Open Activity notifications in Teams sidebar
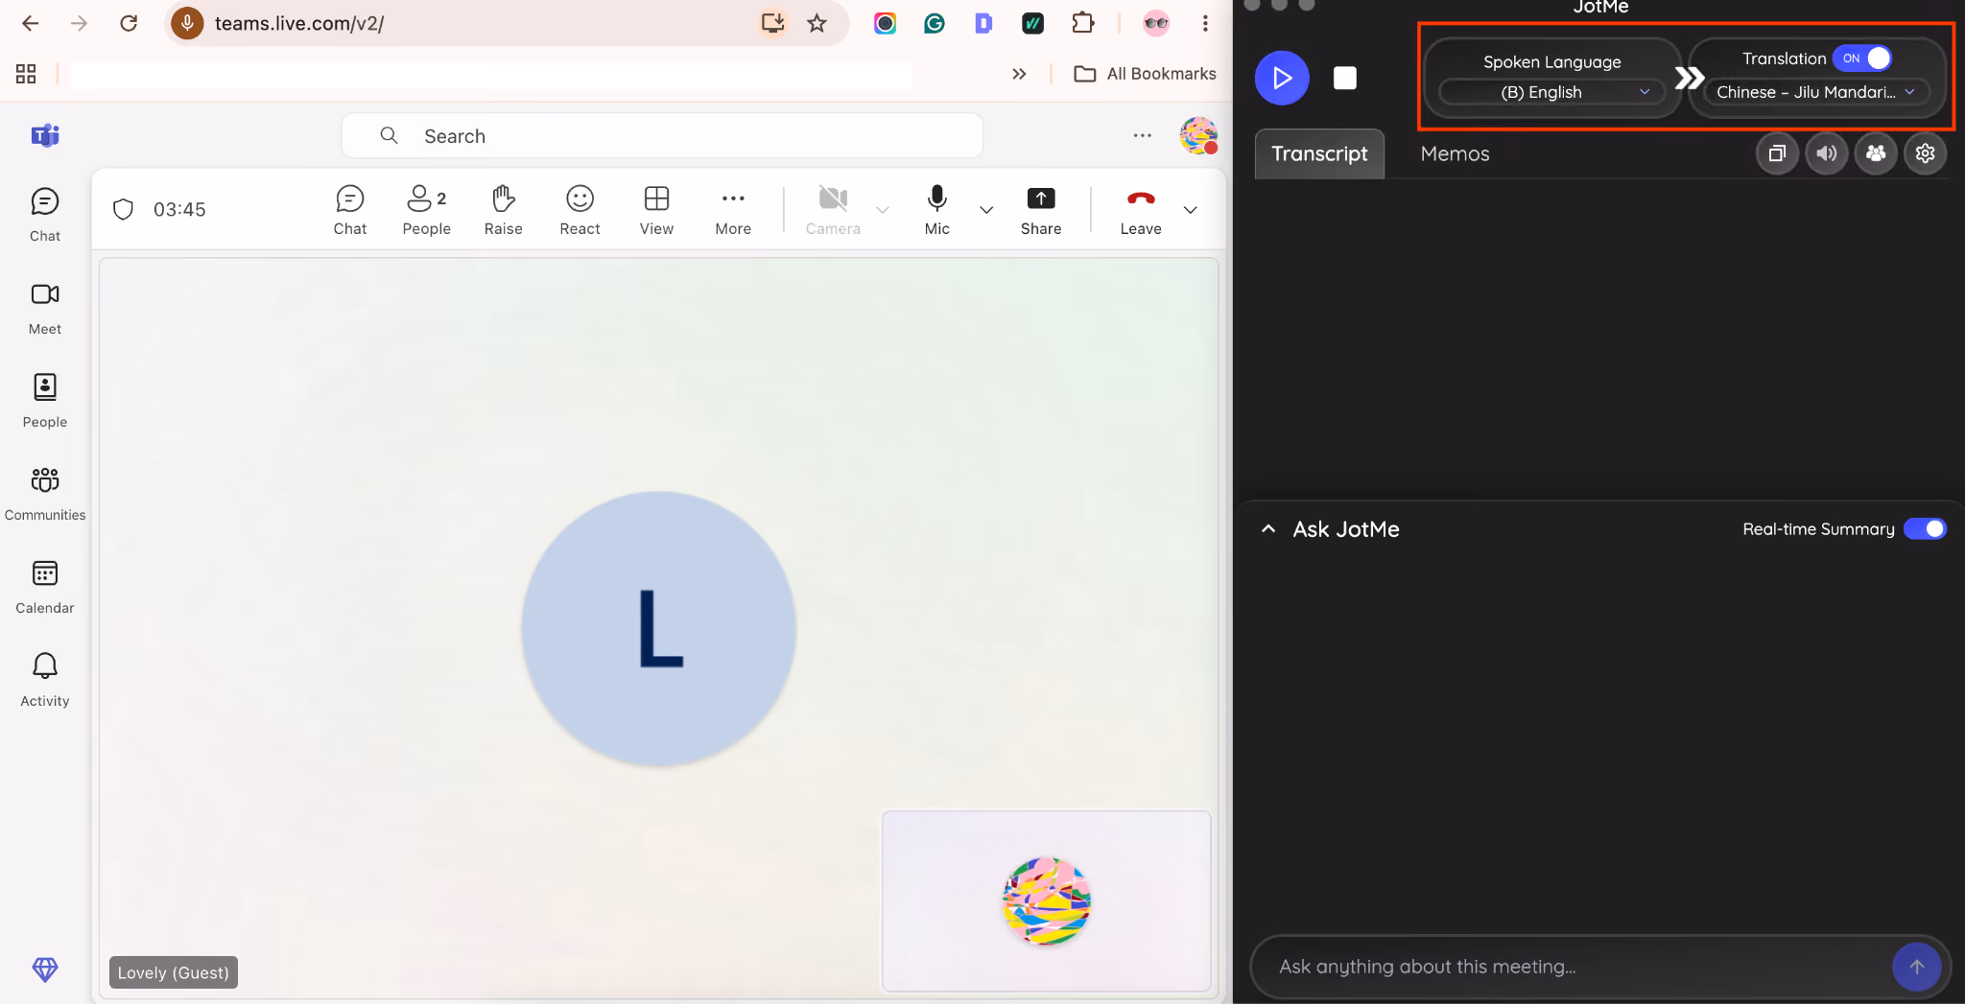The image size is (1965, 1004). coord(45,680)
